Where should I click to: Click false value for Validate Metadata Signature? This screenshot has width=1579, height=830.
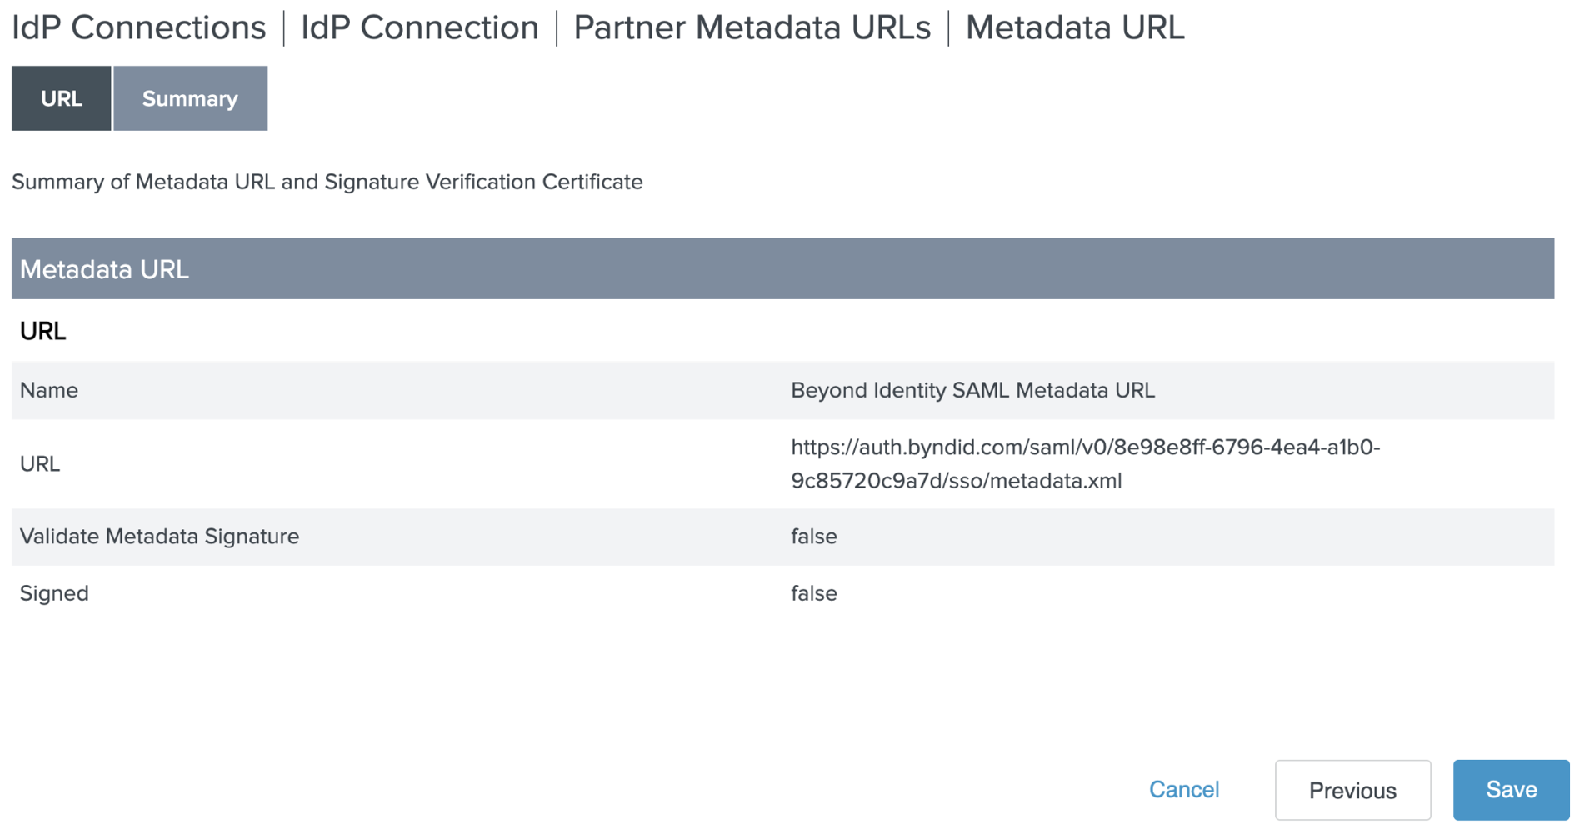click(x=813, y=537)
